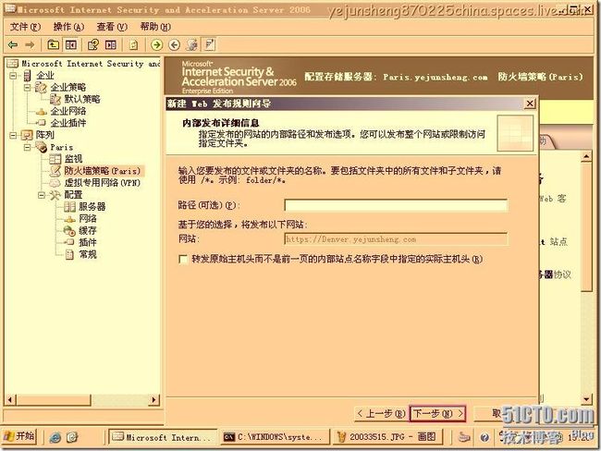Viewport: 601px width, 451px height.
Task: Open the 文件(F) menu
Action: [25, 27]
